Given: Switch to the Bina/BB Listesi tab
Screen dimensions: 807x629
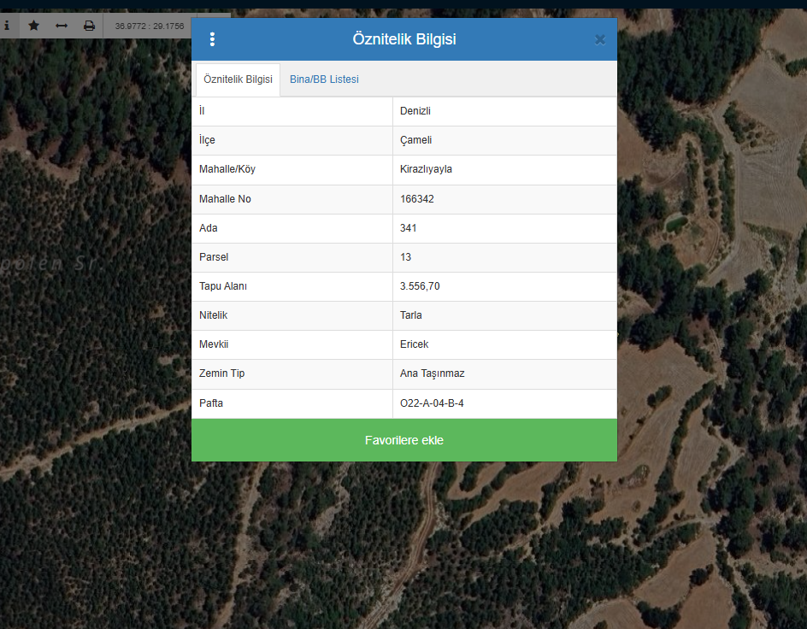Looking at the screenshot, I should pos(324,79).
